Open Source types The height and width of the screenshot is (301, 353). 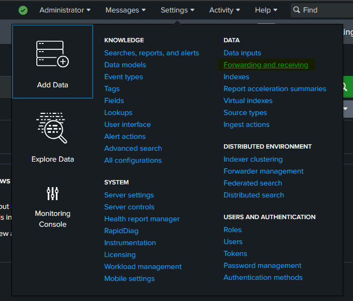point(245,113)
